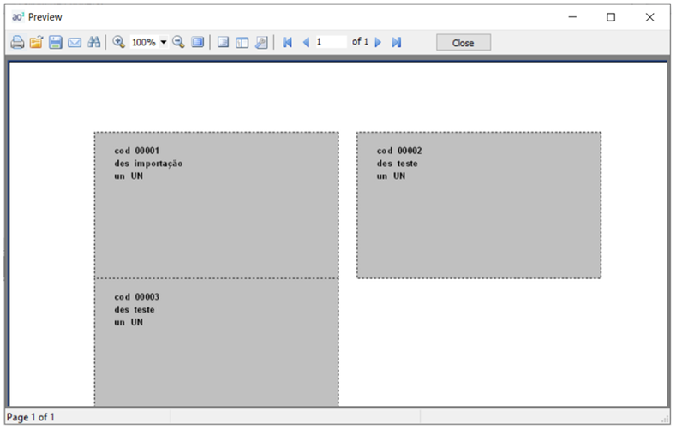
Task: Save the report using diskette icon
Action: [55, 42]
